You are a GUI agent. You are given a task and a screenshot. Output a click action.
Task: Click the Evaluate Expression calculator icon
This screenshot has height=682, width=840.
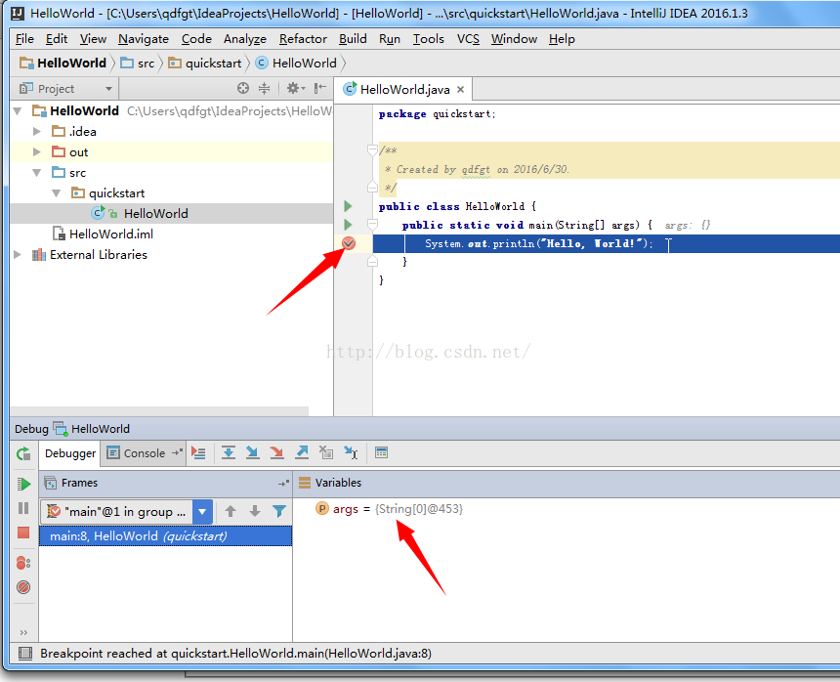coord(381,453)
